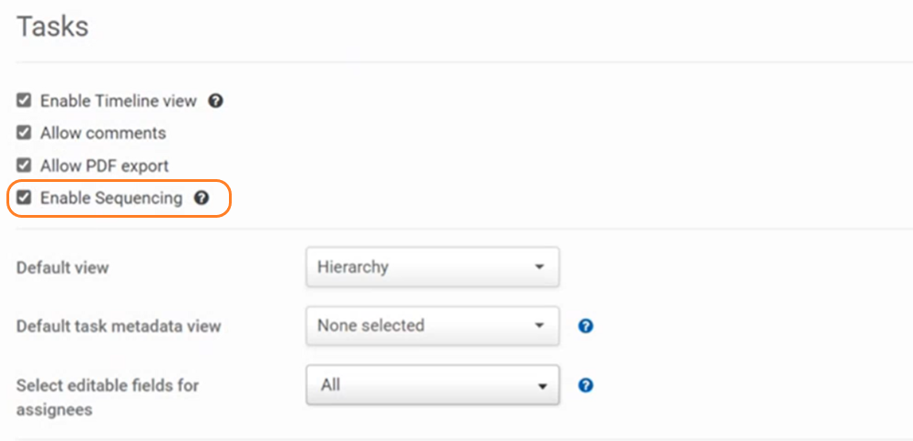Click the caret arrow in the Hierarchy dropdown

540,268
